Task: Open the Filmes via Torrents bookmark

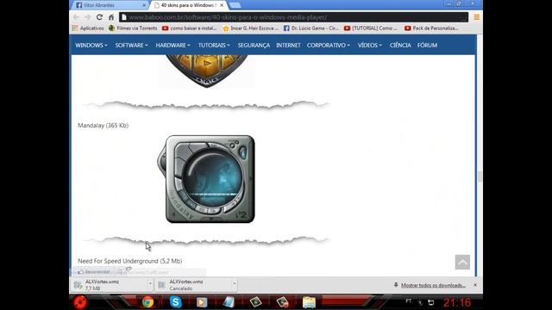Action: (133, 28)
